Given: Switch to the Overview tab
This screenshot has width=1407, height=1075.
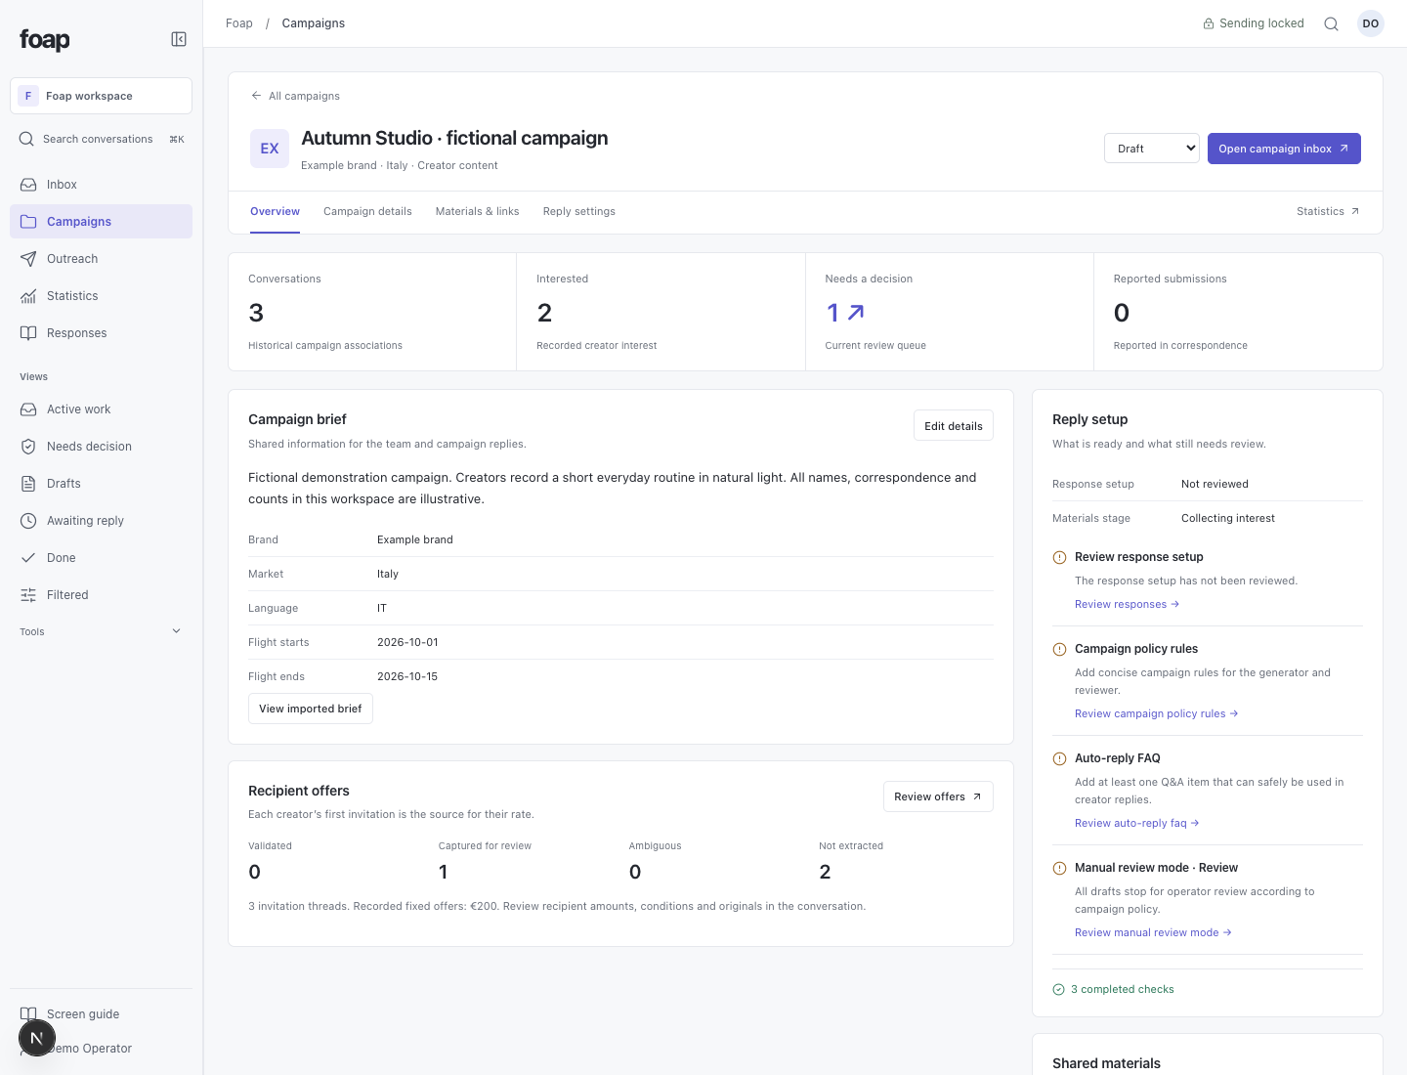Looking at the screenshot, I should [275, 212].
